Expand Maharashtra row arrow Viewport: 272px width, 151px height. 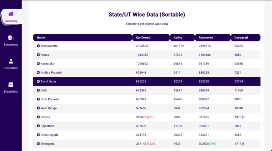38,46
